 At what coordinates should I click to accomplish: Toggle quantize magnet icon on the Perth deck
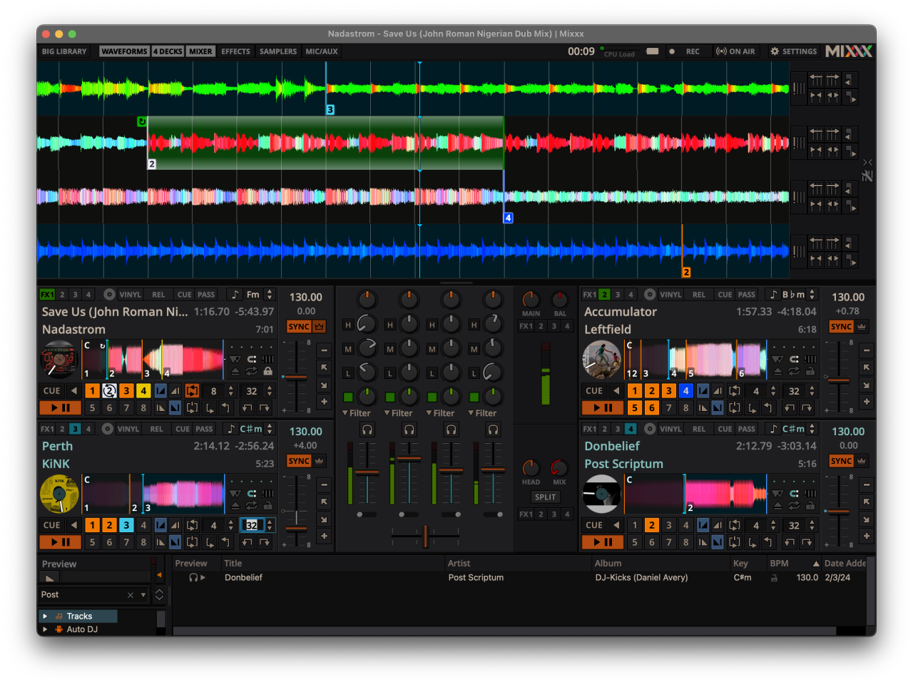click(252, 494)
